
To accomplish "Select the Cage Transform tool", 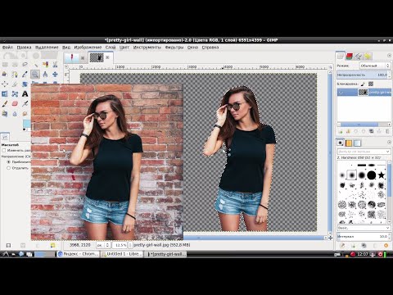I will [15, 94].
